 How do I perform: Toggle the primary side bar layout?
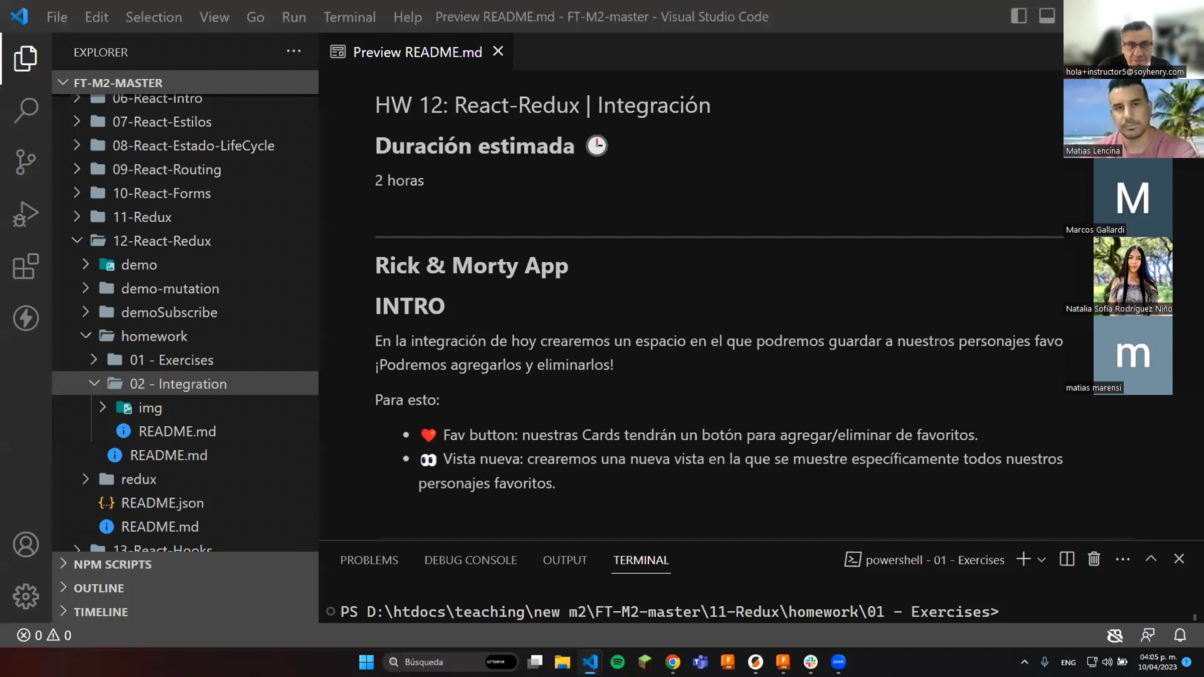[1018, 16]
